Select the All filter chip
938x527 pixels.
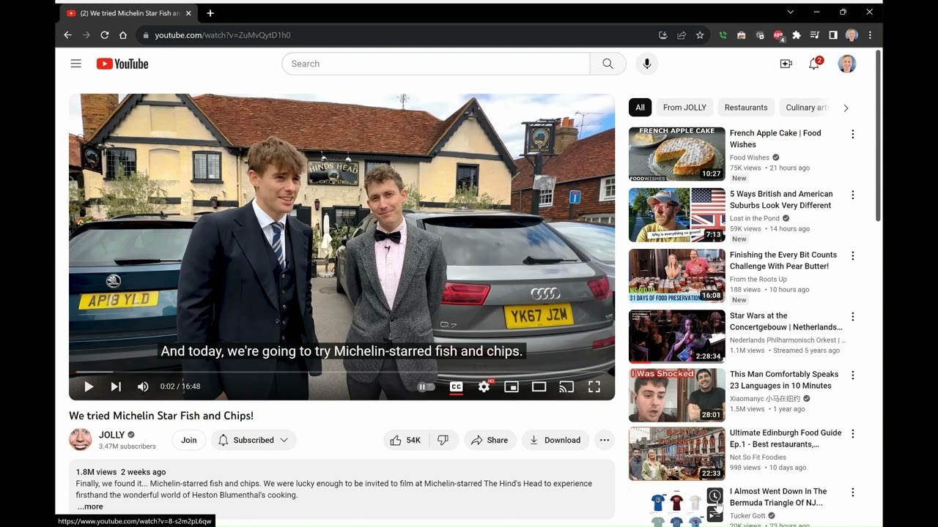point(640,108)
